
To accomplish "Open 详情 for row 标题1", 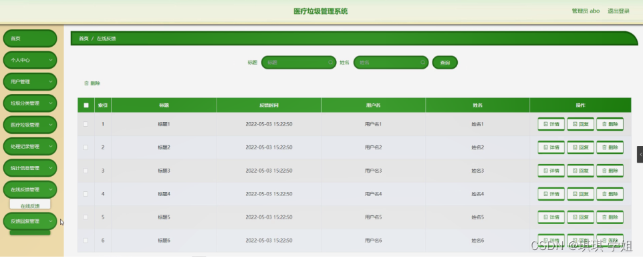I will [x=551, y=124].
